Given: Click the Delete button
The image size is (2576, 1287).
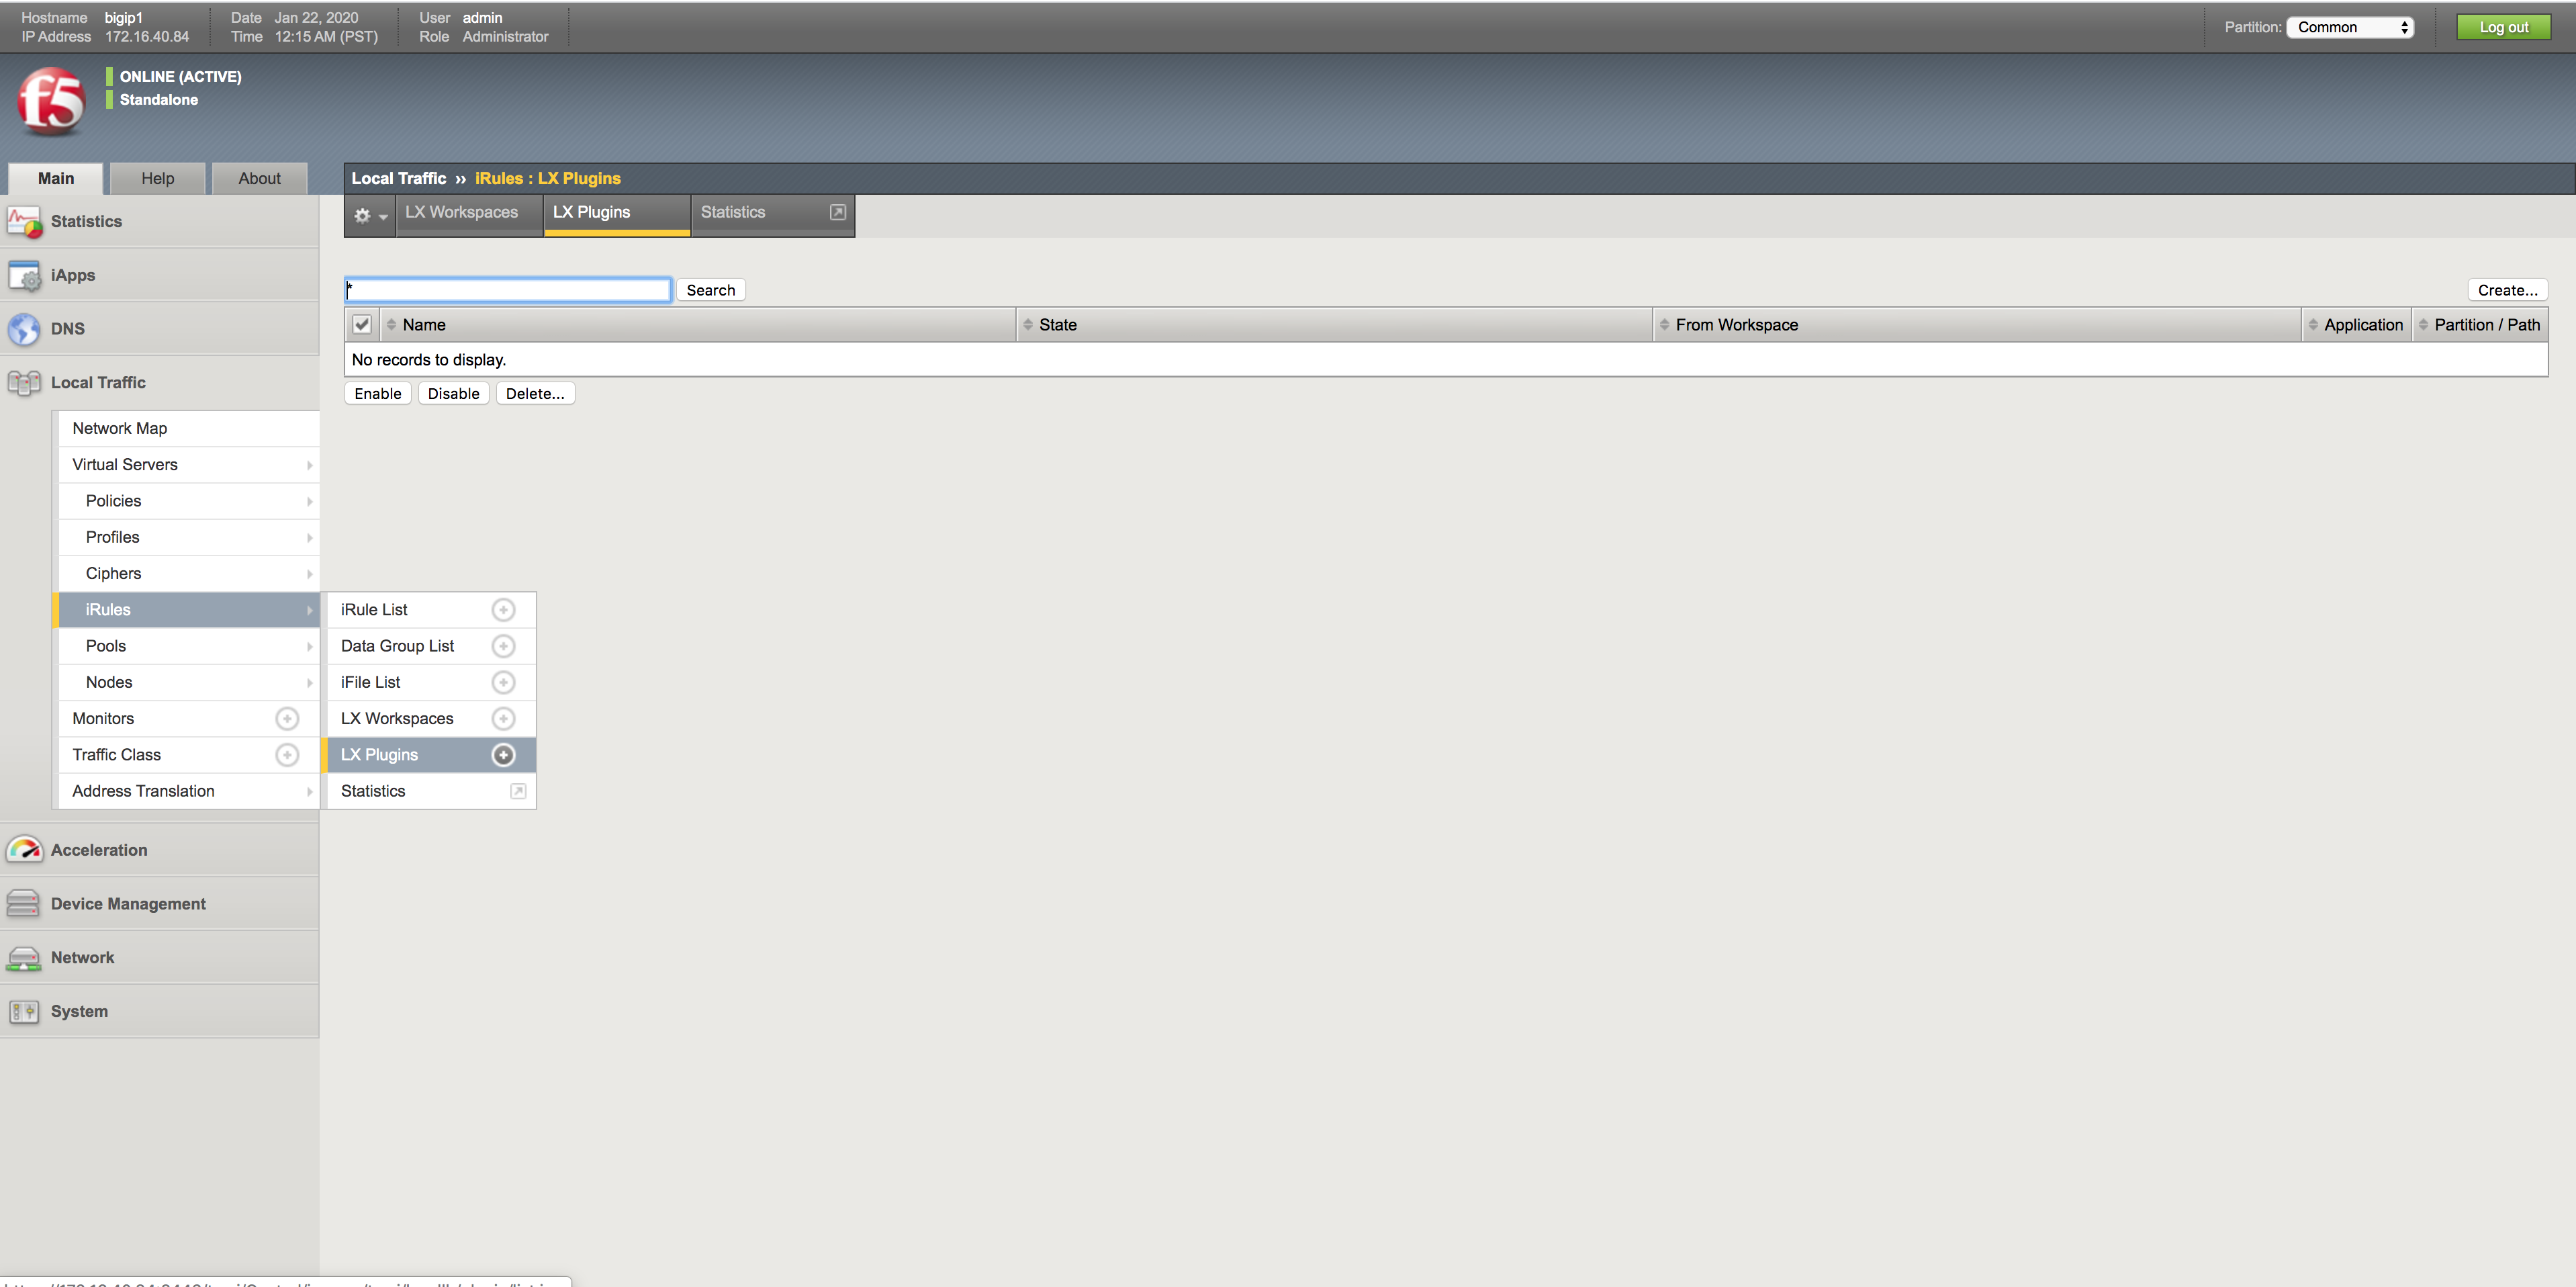Looking at the screenshot, I should 536,393.
